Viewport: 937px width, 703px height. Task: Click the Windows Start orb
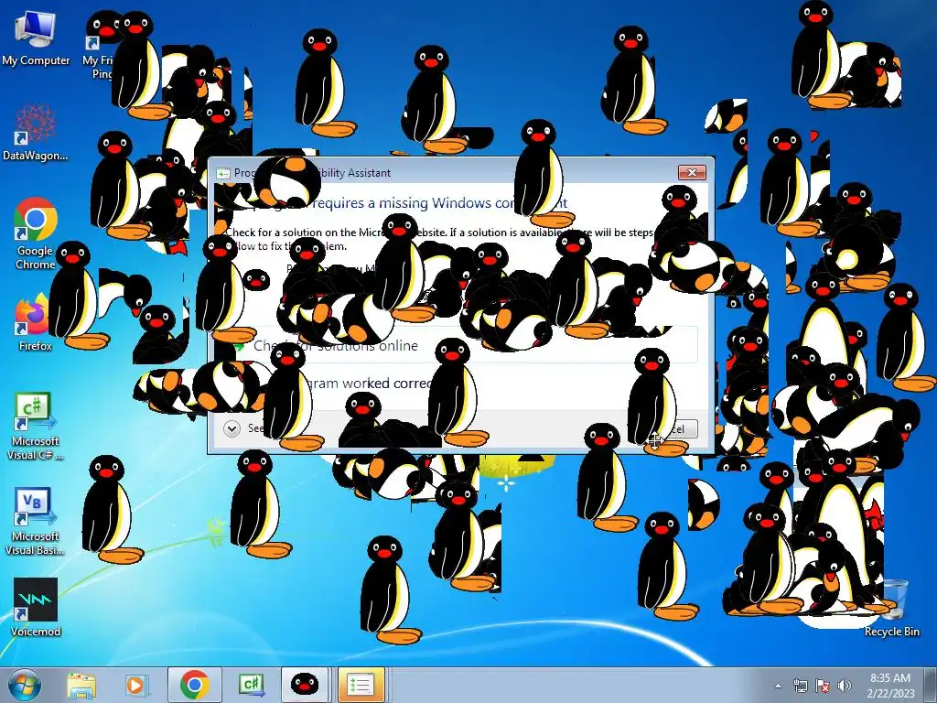tap(24, 685)
